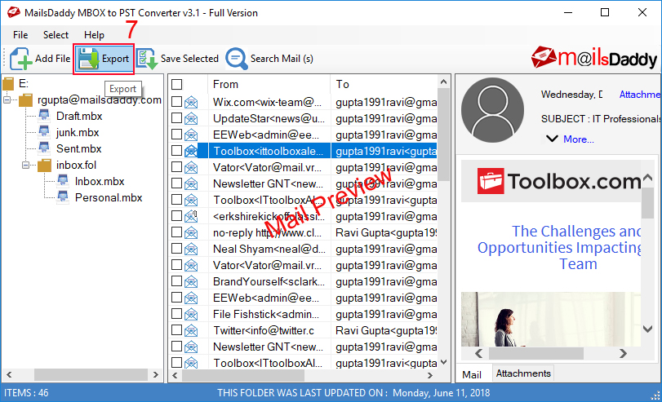This screenshot has height=402, width=662.
Task: Check the selected Toolbox<ittoolboxale mail checkbox
Action: (x=177, y=150)
